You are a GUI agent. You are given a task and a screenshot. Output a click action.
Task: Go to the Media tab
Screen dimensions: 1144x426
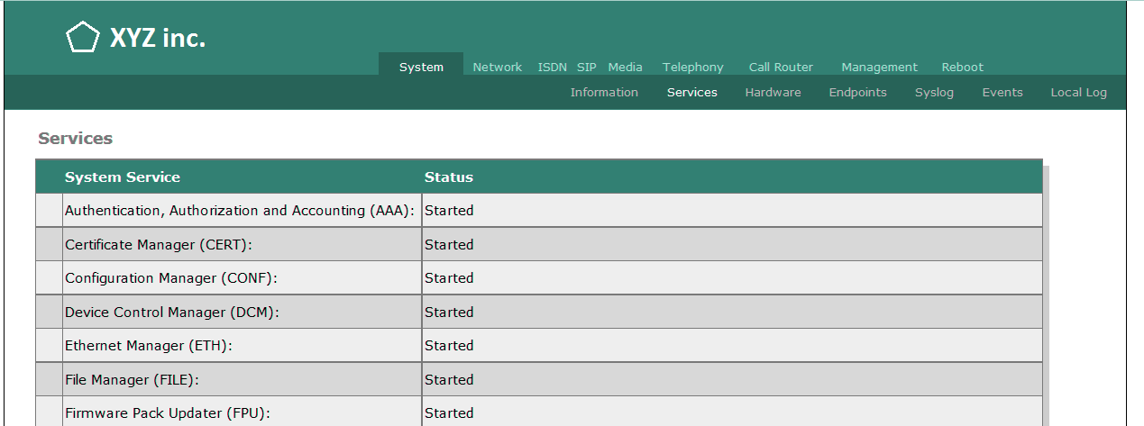(625, 67)
